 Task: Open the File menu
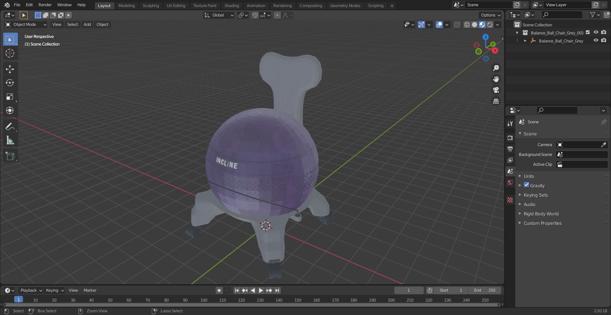(17, 5)
